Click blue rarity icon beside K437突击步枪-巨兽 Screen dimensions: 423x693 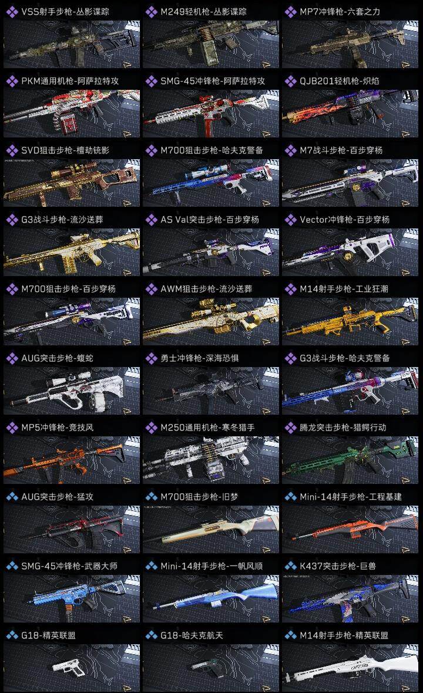pyautogui.click(x=290, y=566)
